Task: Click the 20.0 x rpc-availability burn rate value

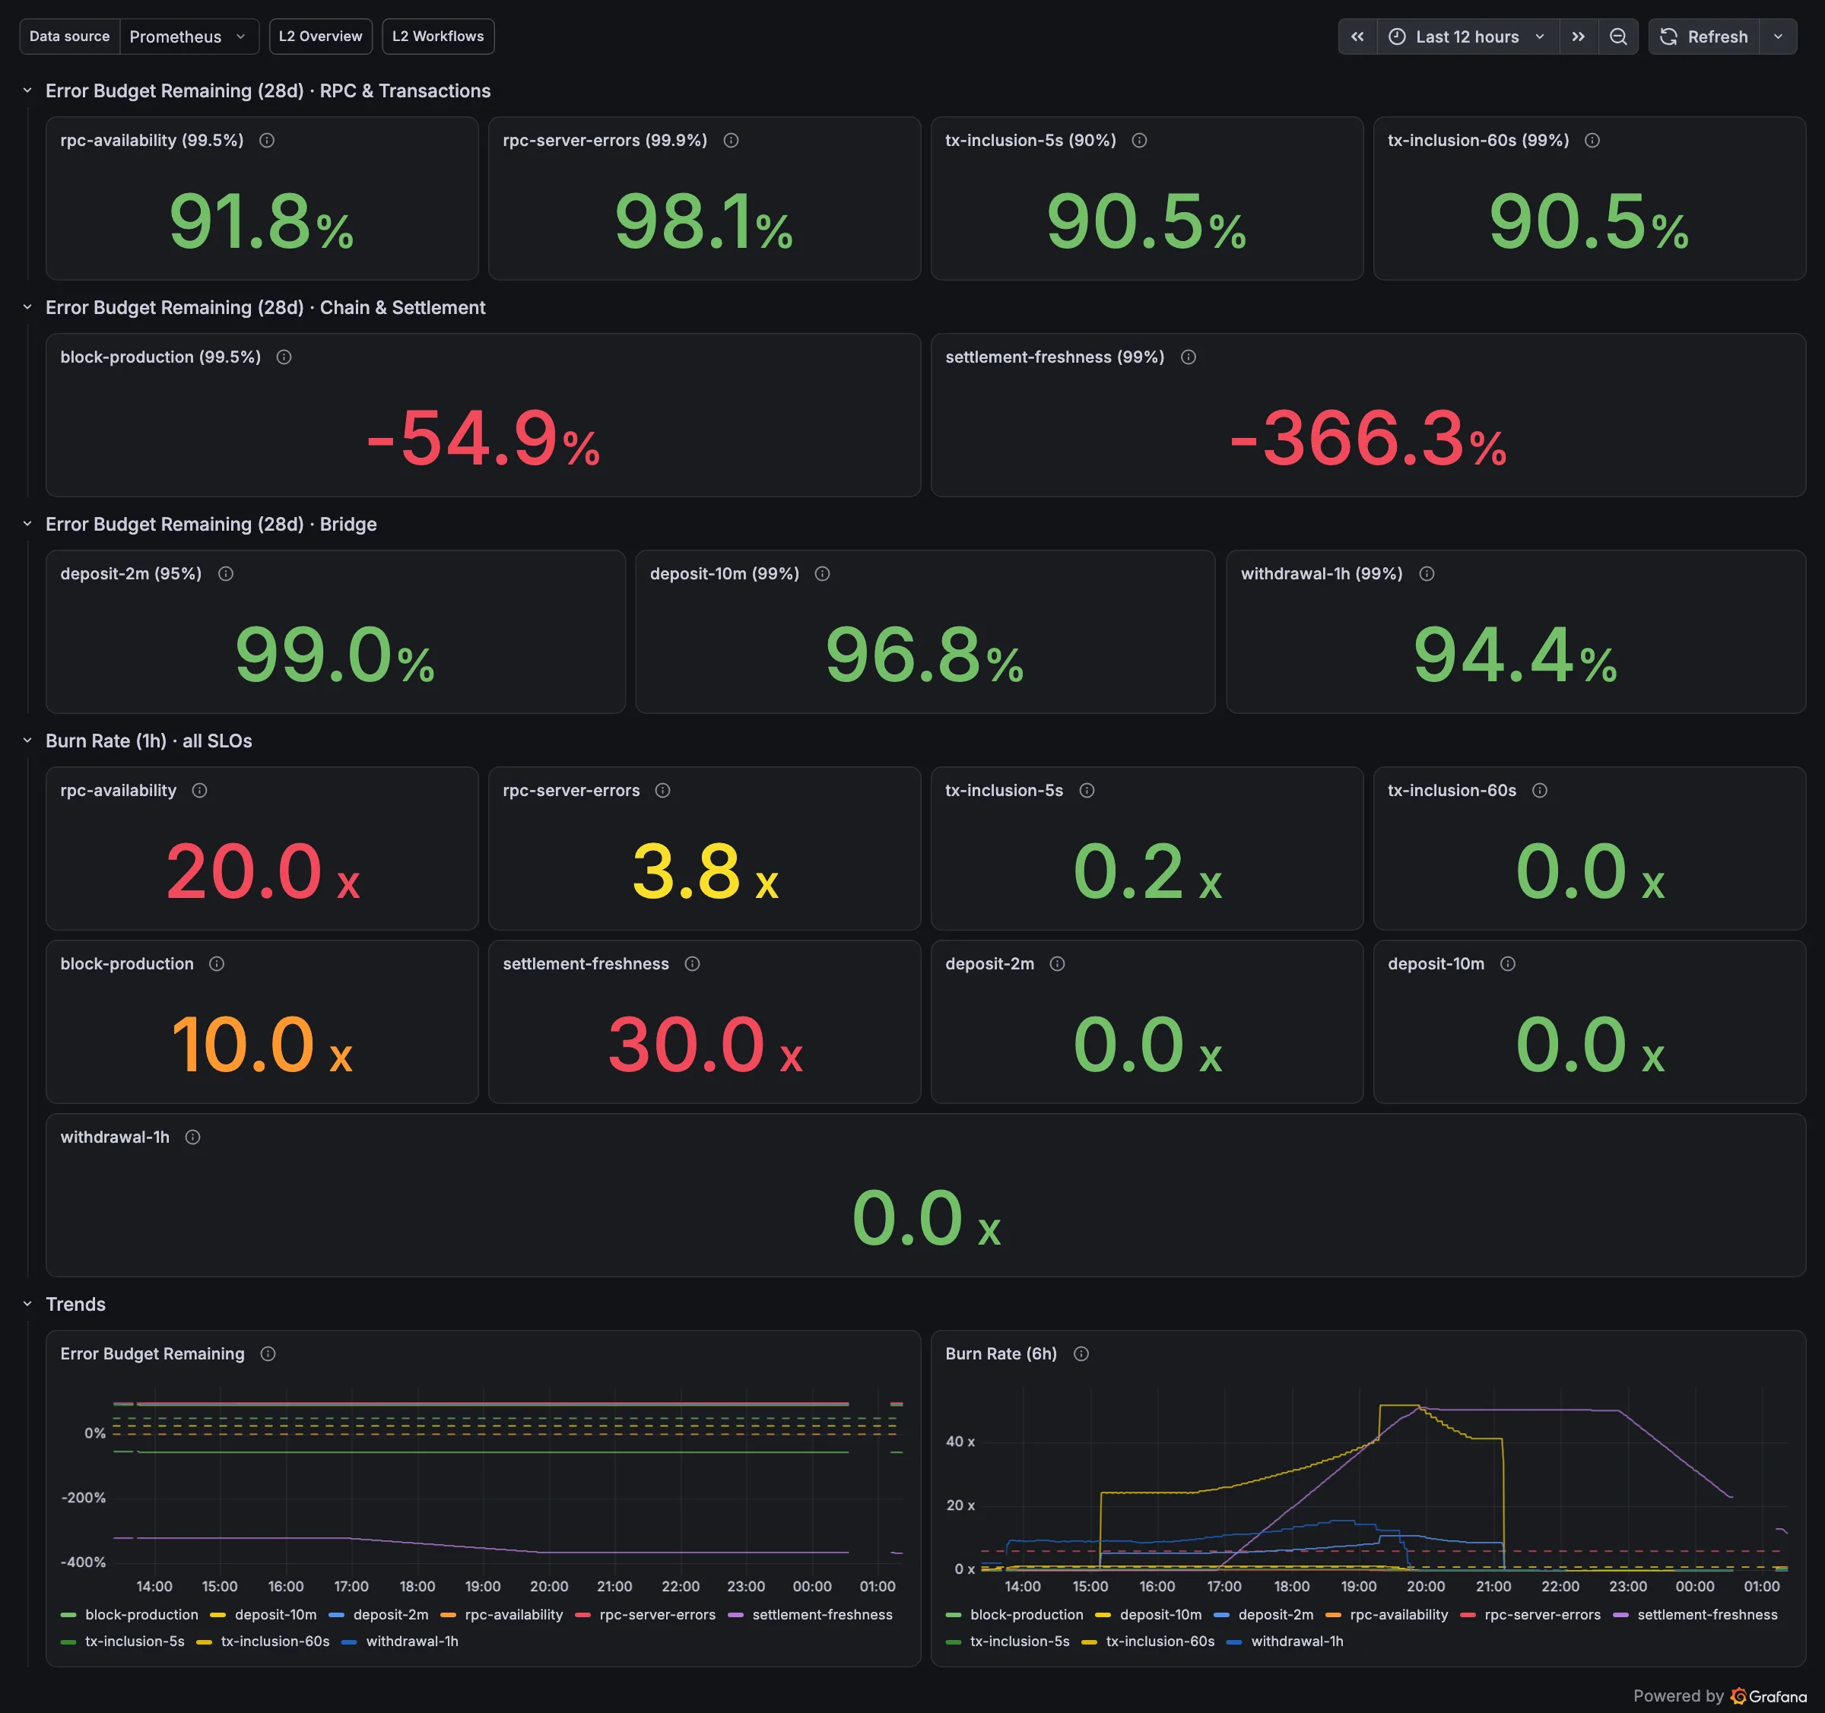Action: (262, 872)
